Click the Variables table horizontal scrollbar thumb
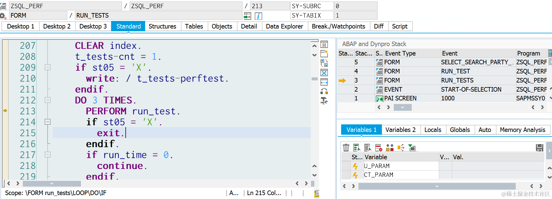Image resolution: width=552 pixels, height=199 pixels. (437, 186)
